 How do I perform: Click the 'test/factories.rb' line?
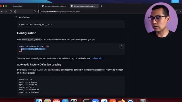point(28,82)
